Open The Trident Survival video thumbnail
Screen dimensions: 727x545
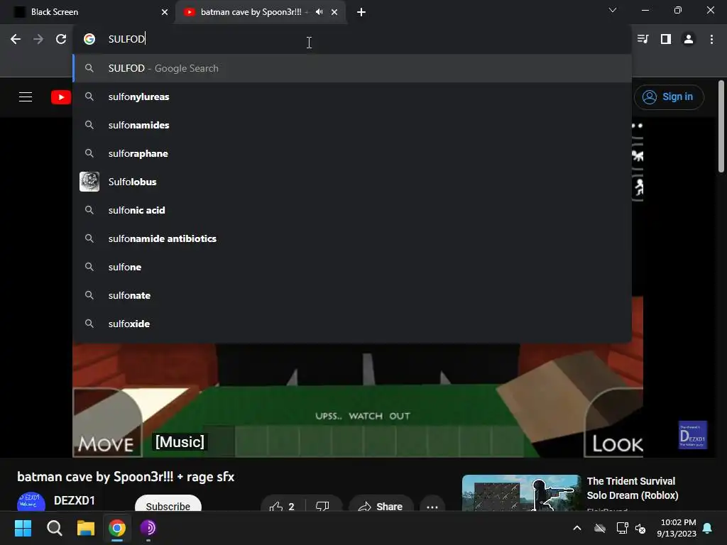[521, 493]
